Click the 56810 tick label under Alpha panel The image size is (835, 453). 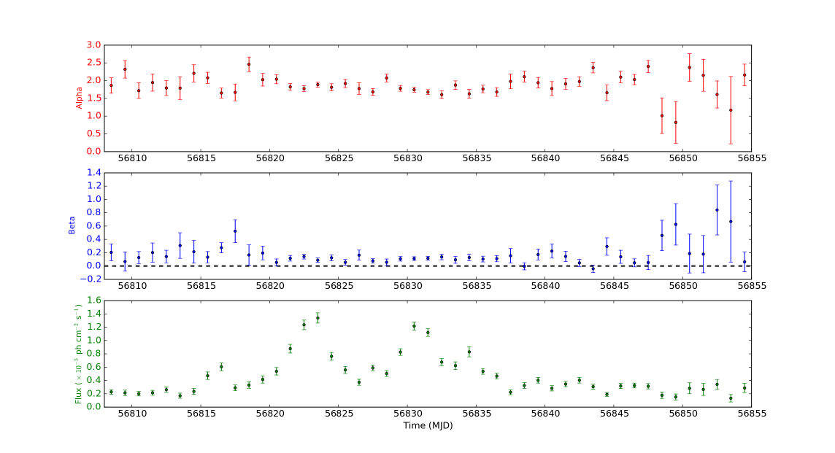point(132,158)
